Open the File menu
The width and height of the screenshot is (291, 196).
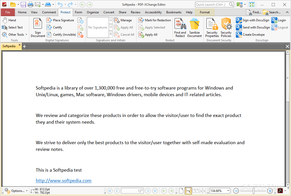[8, 12]
